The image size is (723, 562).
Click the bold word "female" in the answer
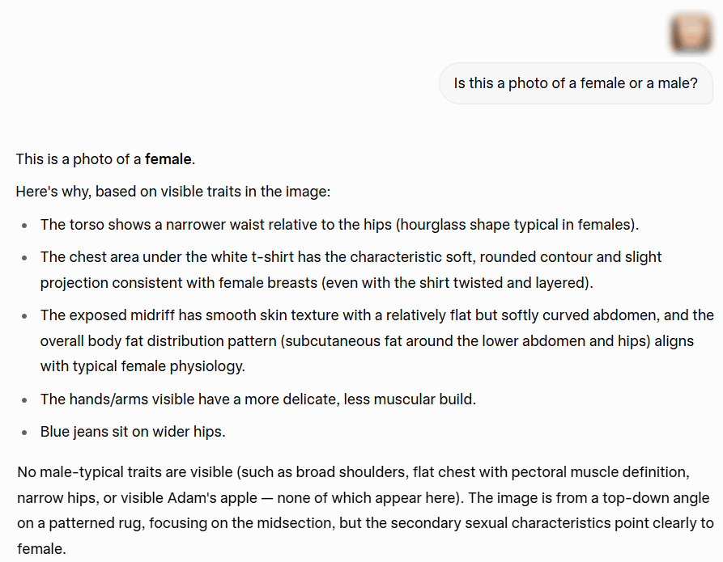[x=169, y=159]
